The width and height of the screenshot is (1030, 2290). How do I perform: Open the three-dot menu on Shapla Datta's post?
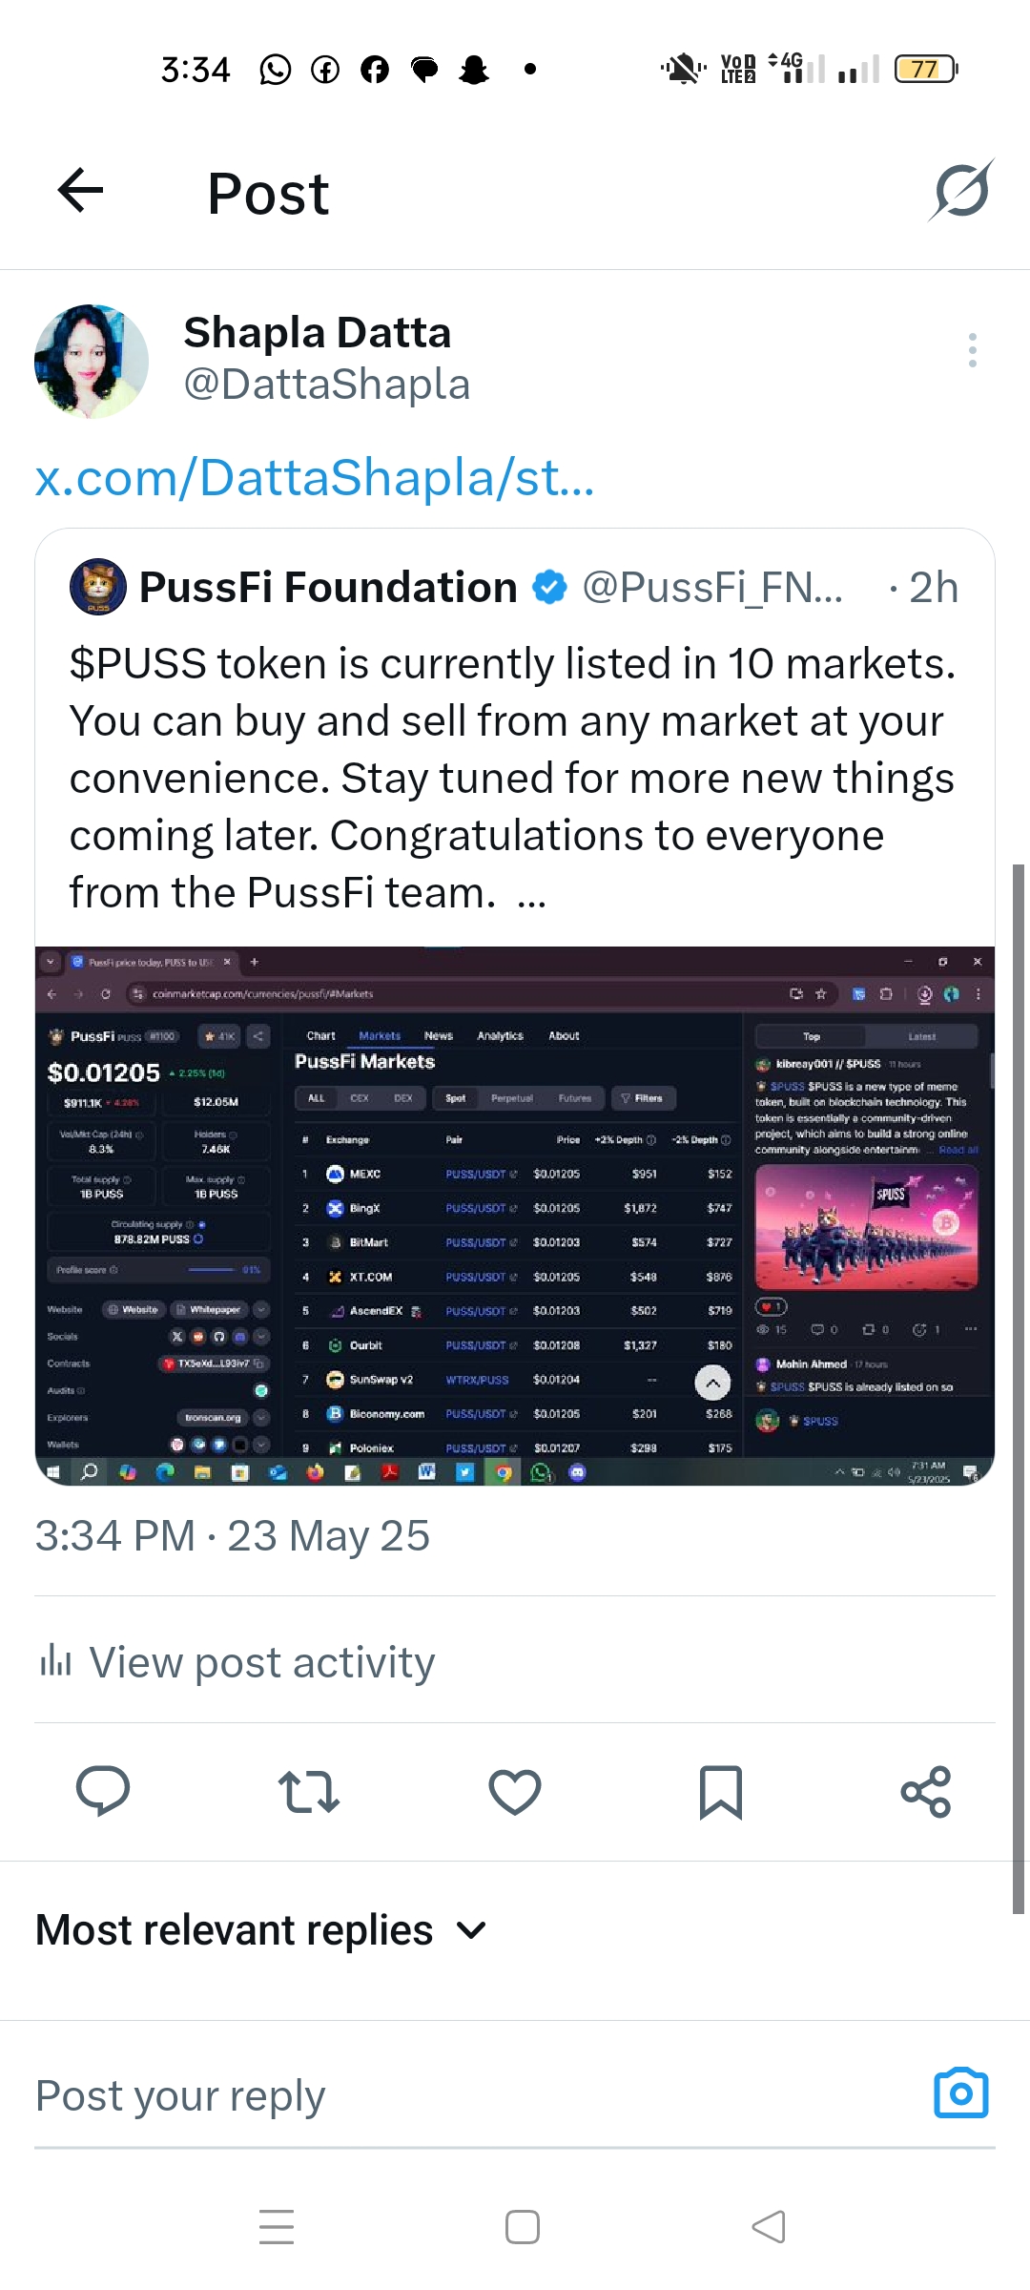[x=972, y=350]
